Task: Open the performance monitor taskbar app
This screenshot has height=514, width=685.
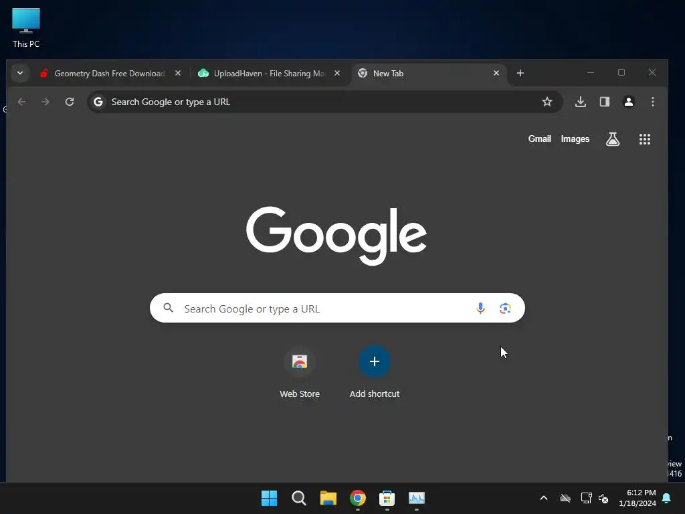Action: pos(417,498)
